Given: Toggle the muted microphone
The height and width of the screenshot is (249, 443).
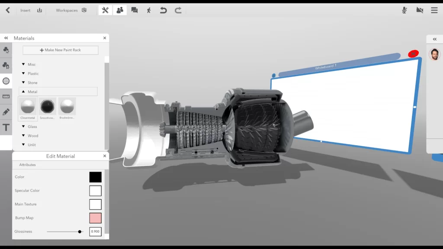Looking at the screenshot, I should point(404,10).
